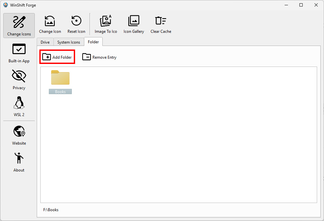Click the Change Icon toolbar button

(x=50, y=25)
